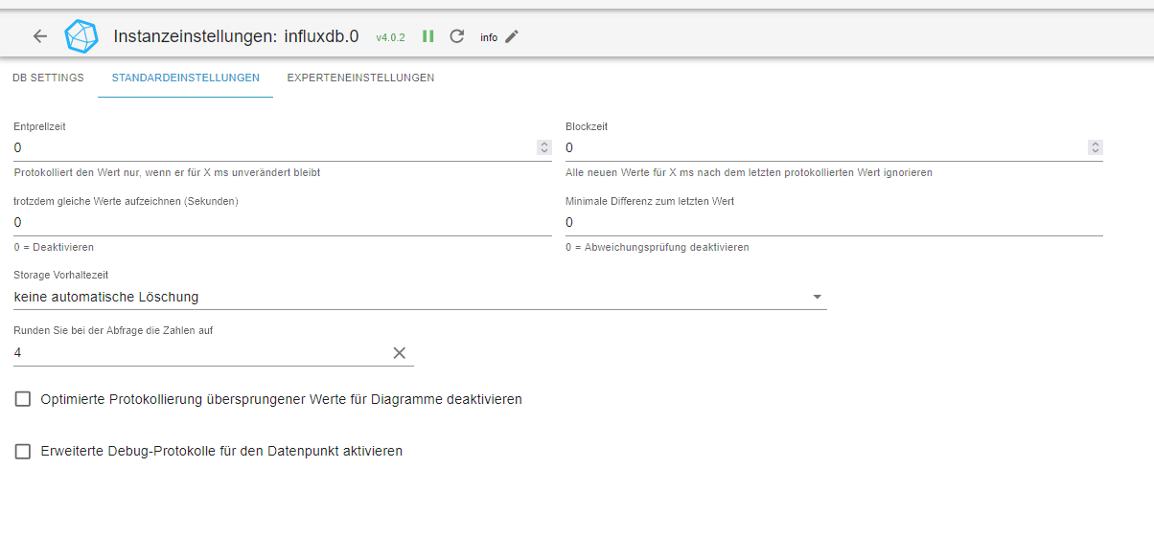Screen dimensions: 1154x535
Task: Pause the influxdb.0 instance
Action: coord(428,36)
